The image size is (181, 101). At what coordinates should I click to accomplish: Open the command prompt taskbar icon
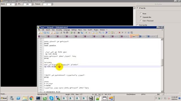point(38,98)
